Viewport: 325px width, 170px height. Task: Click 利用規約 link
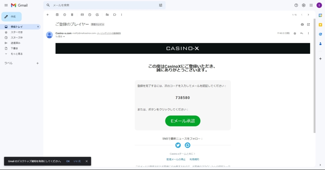coord(194,160)
